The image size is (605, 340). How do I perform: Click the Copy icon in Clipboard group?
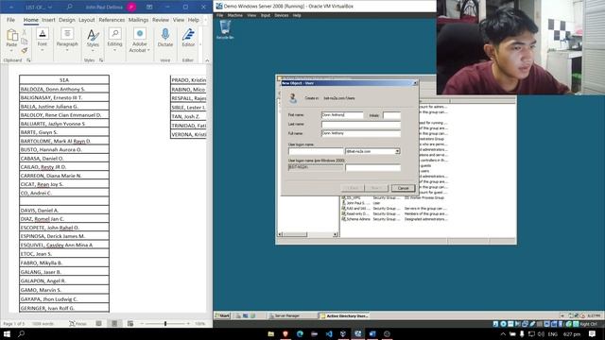pos(25,42)
